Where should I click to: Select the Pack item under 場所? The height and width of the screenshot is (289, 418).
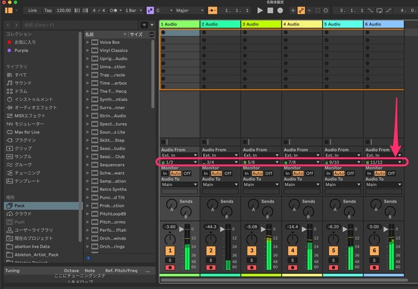coord(20,205)
